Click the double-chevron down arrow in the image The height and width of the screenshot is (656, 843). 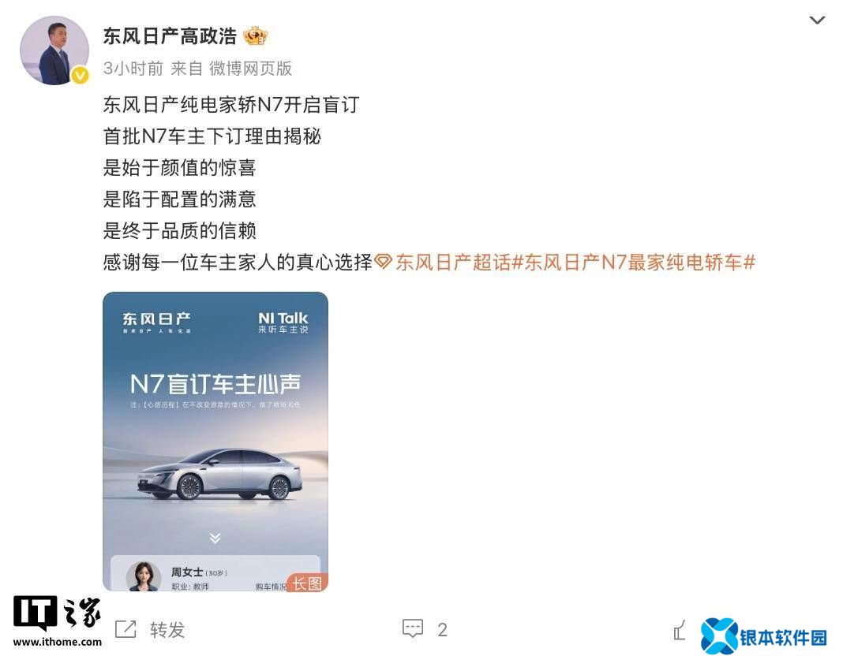pos(215,538)
